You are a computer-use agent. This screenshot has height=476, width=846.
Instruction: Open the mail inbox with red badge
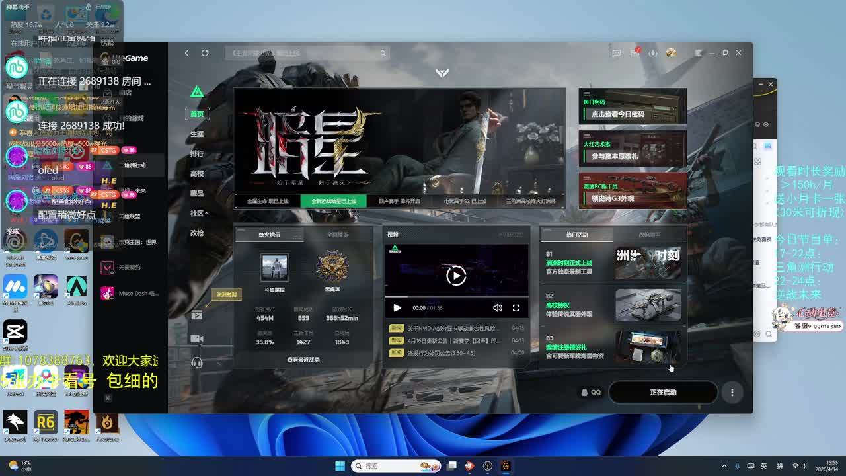pos(634,53)
